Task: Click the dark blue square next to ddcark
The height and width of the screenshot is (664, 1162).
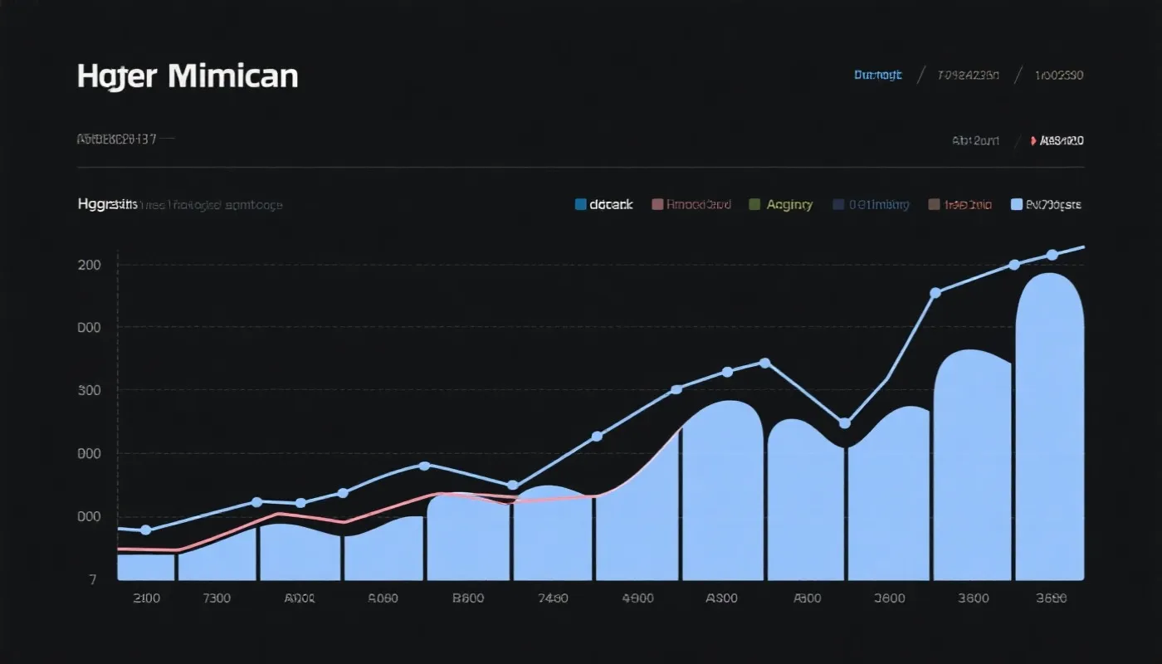Action: point(580,204)
